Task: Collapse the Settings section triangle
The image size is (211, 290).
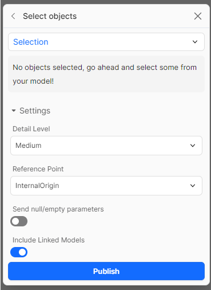Action: (x=14, y=111)
